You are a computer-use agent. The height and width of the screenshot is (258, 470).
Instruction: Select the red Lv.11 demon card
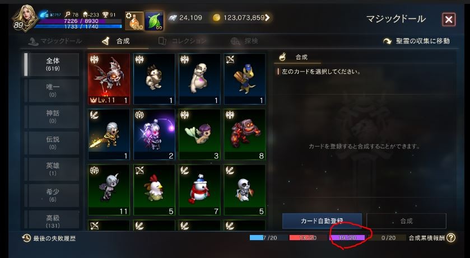[109, 79]
